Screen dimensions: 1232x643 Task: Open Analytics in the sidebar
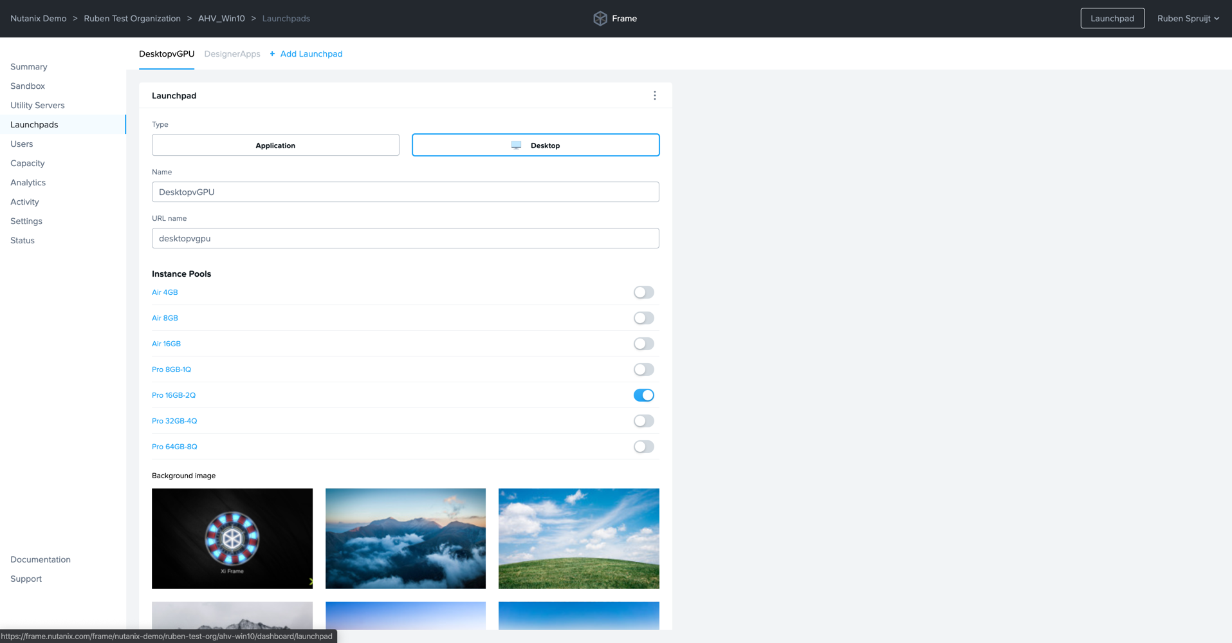(x=28, y=183)
